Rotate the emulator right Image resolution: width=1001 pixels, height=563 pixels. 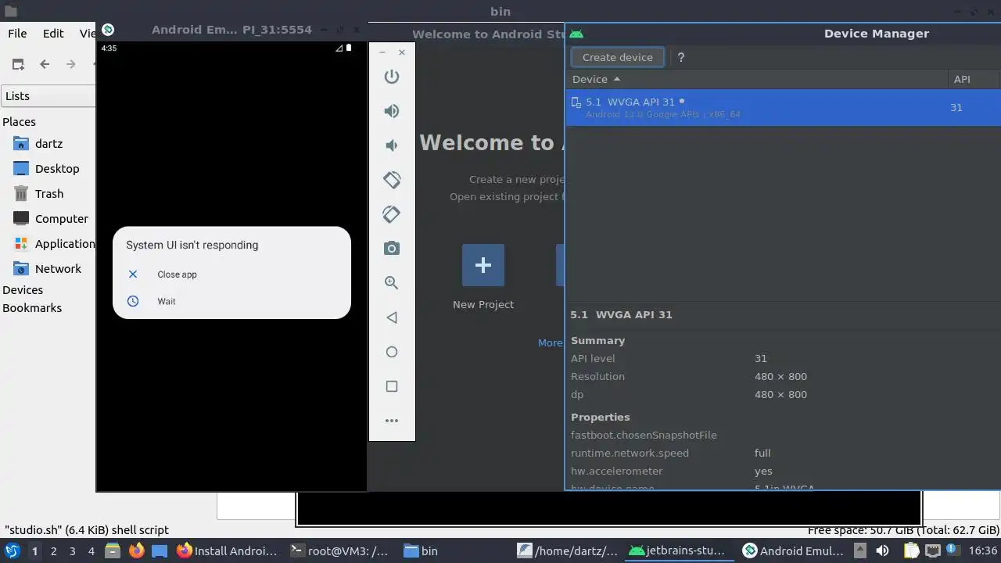pyautogui.click(x=392, y=214)
